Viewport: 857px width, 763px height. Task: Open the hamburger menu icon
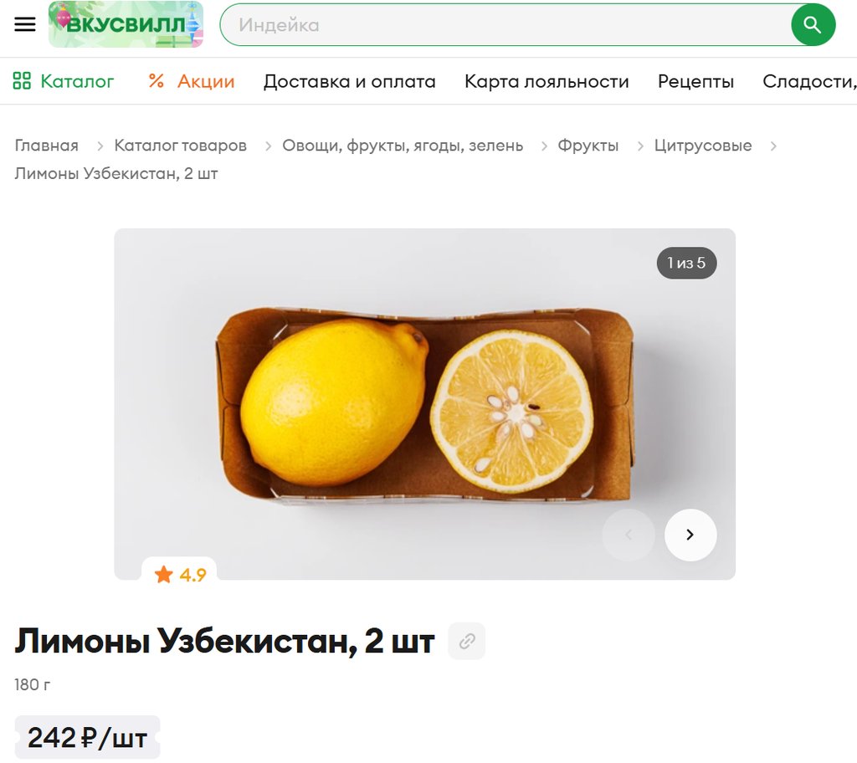[24, 24]
